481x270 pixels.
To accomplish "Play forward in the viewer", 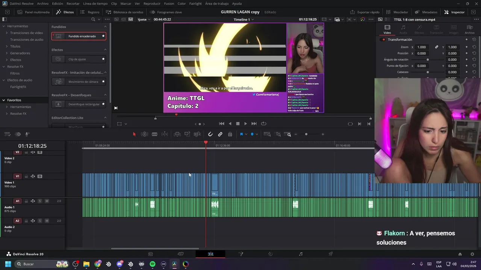I will pos(246,124).
